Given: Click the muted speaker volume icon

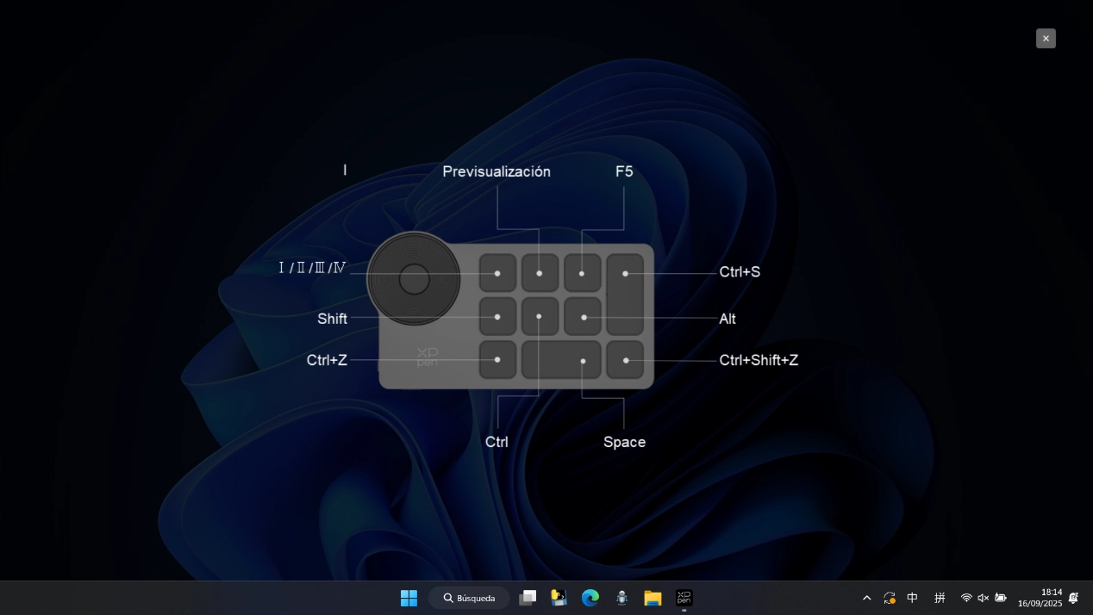Looking at the screenshot, I should click(984, 598).
